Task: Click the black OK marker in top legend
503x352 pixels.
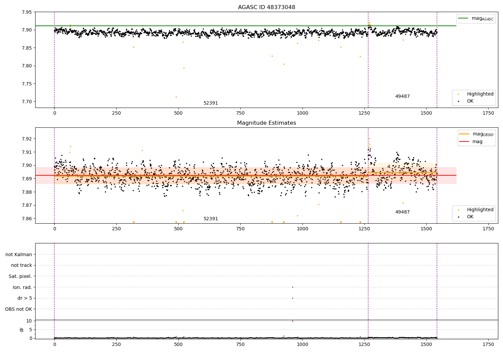Action: tap(458, 101)
